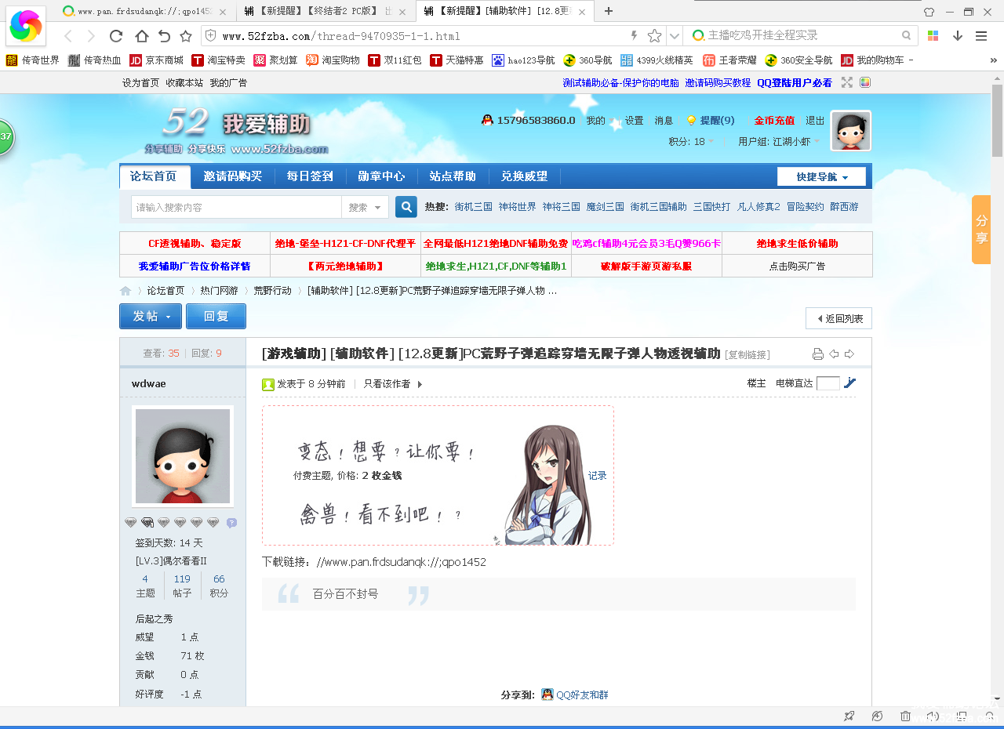Switch to the www.pan.frdsudanqk browser tab

pyautogui.click(x=146, y=12)
